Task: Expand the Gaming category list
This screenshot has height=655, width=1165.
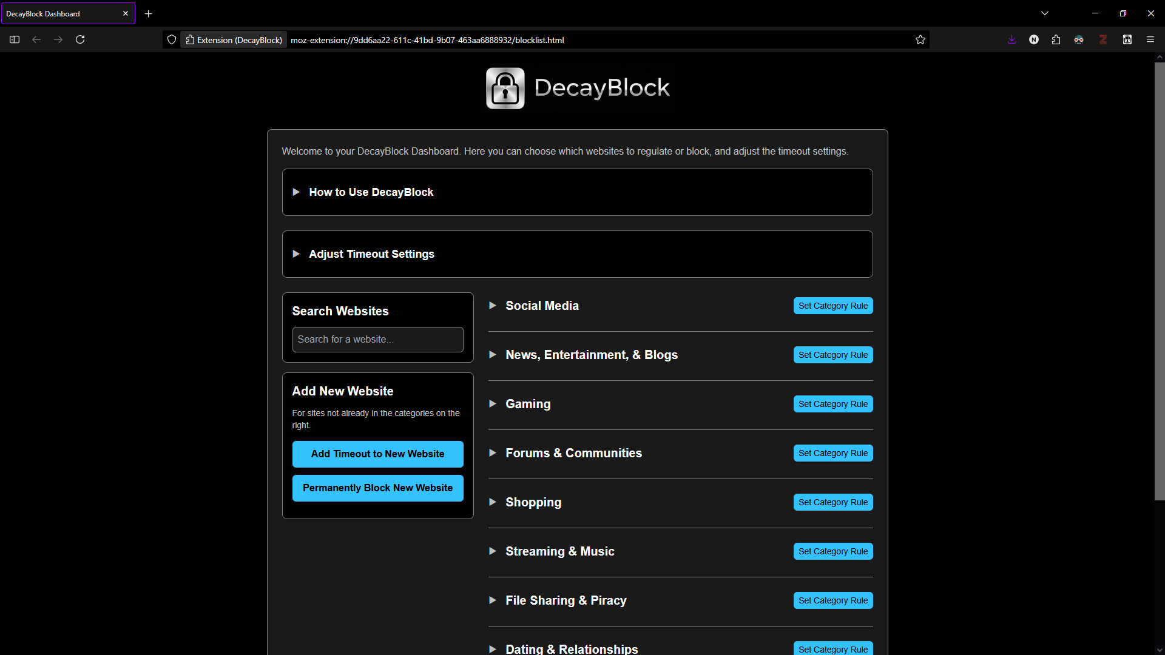Action: pyautogui.click(x=527, y=404)
